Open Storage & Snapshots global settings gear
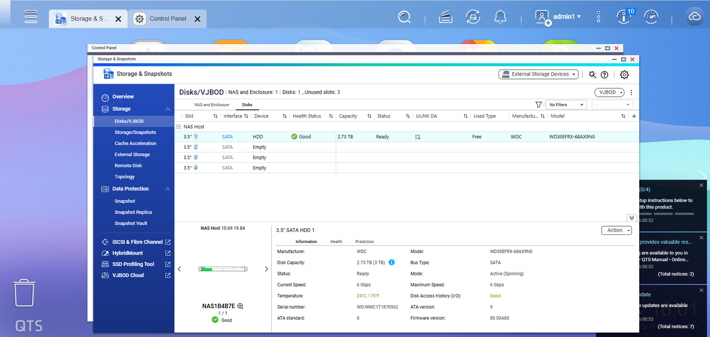 (x=624, y=75)
